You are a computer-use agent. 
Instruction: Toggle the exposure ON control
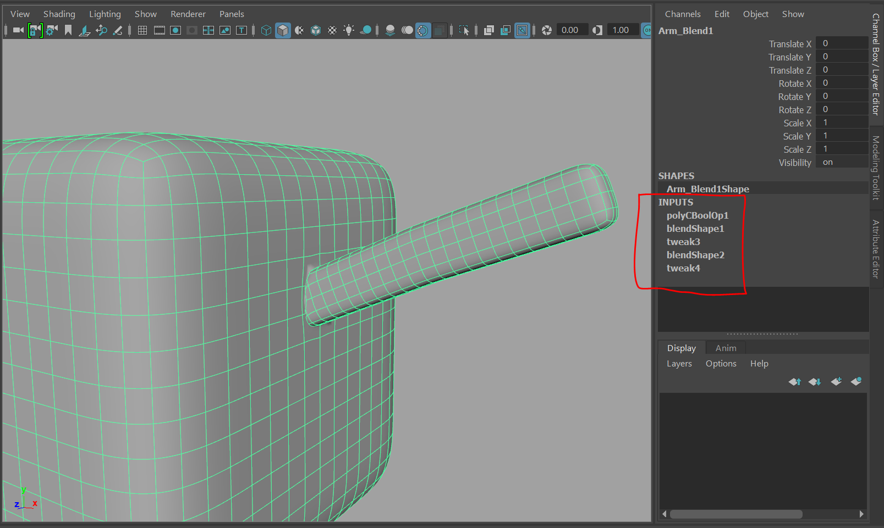coord(647,30)
